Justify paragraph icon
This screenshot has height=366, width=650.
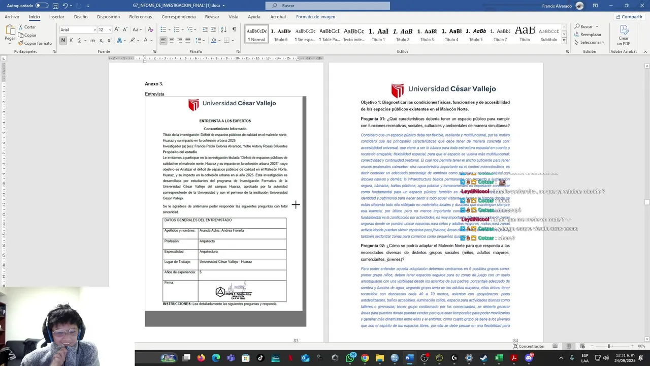[x=188, y=40]
